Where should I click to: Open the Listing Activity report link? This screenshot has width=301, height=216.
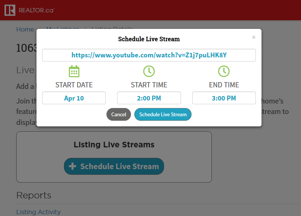[38, 212]
